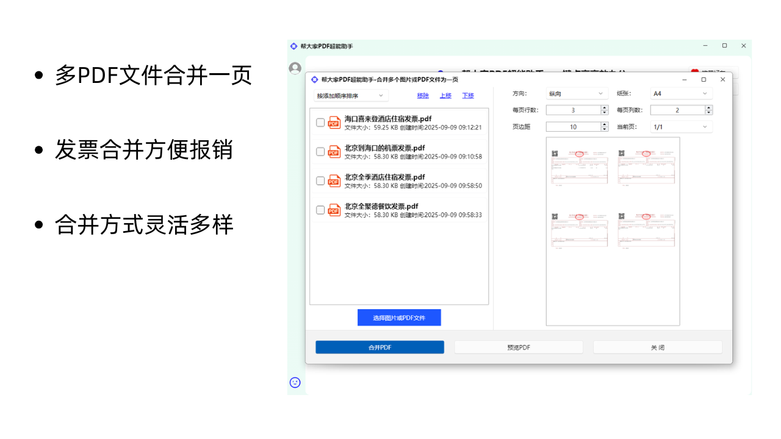Click the 移除 remove link

point(423,95)
